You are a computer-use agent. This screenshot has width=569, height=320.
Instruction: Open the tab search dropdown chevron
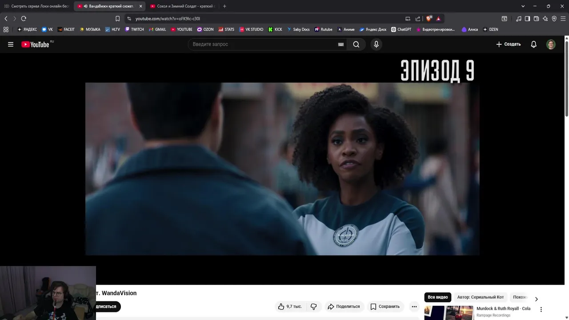pos(523,6)
